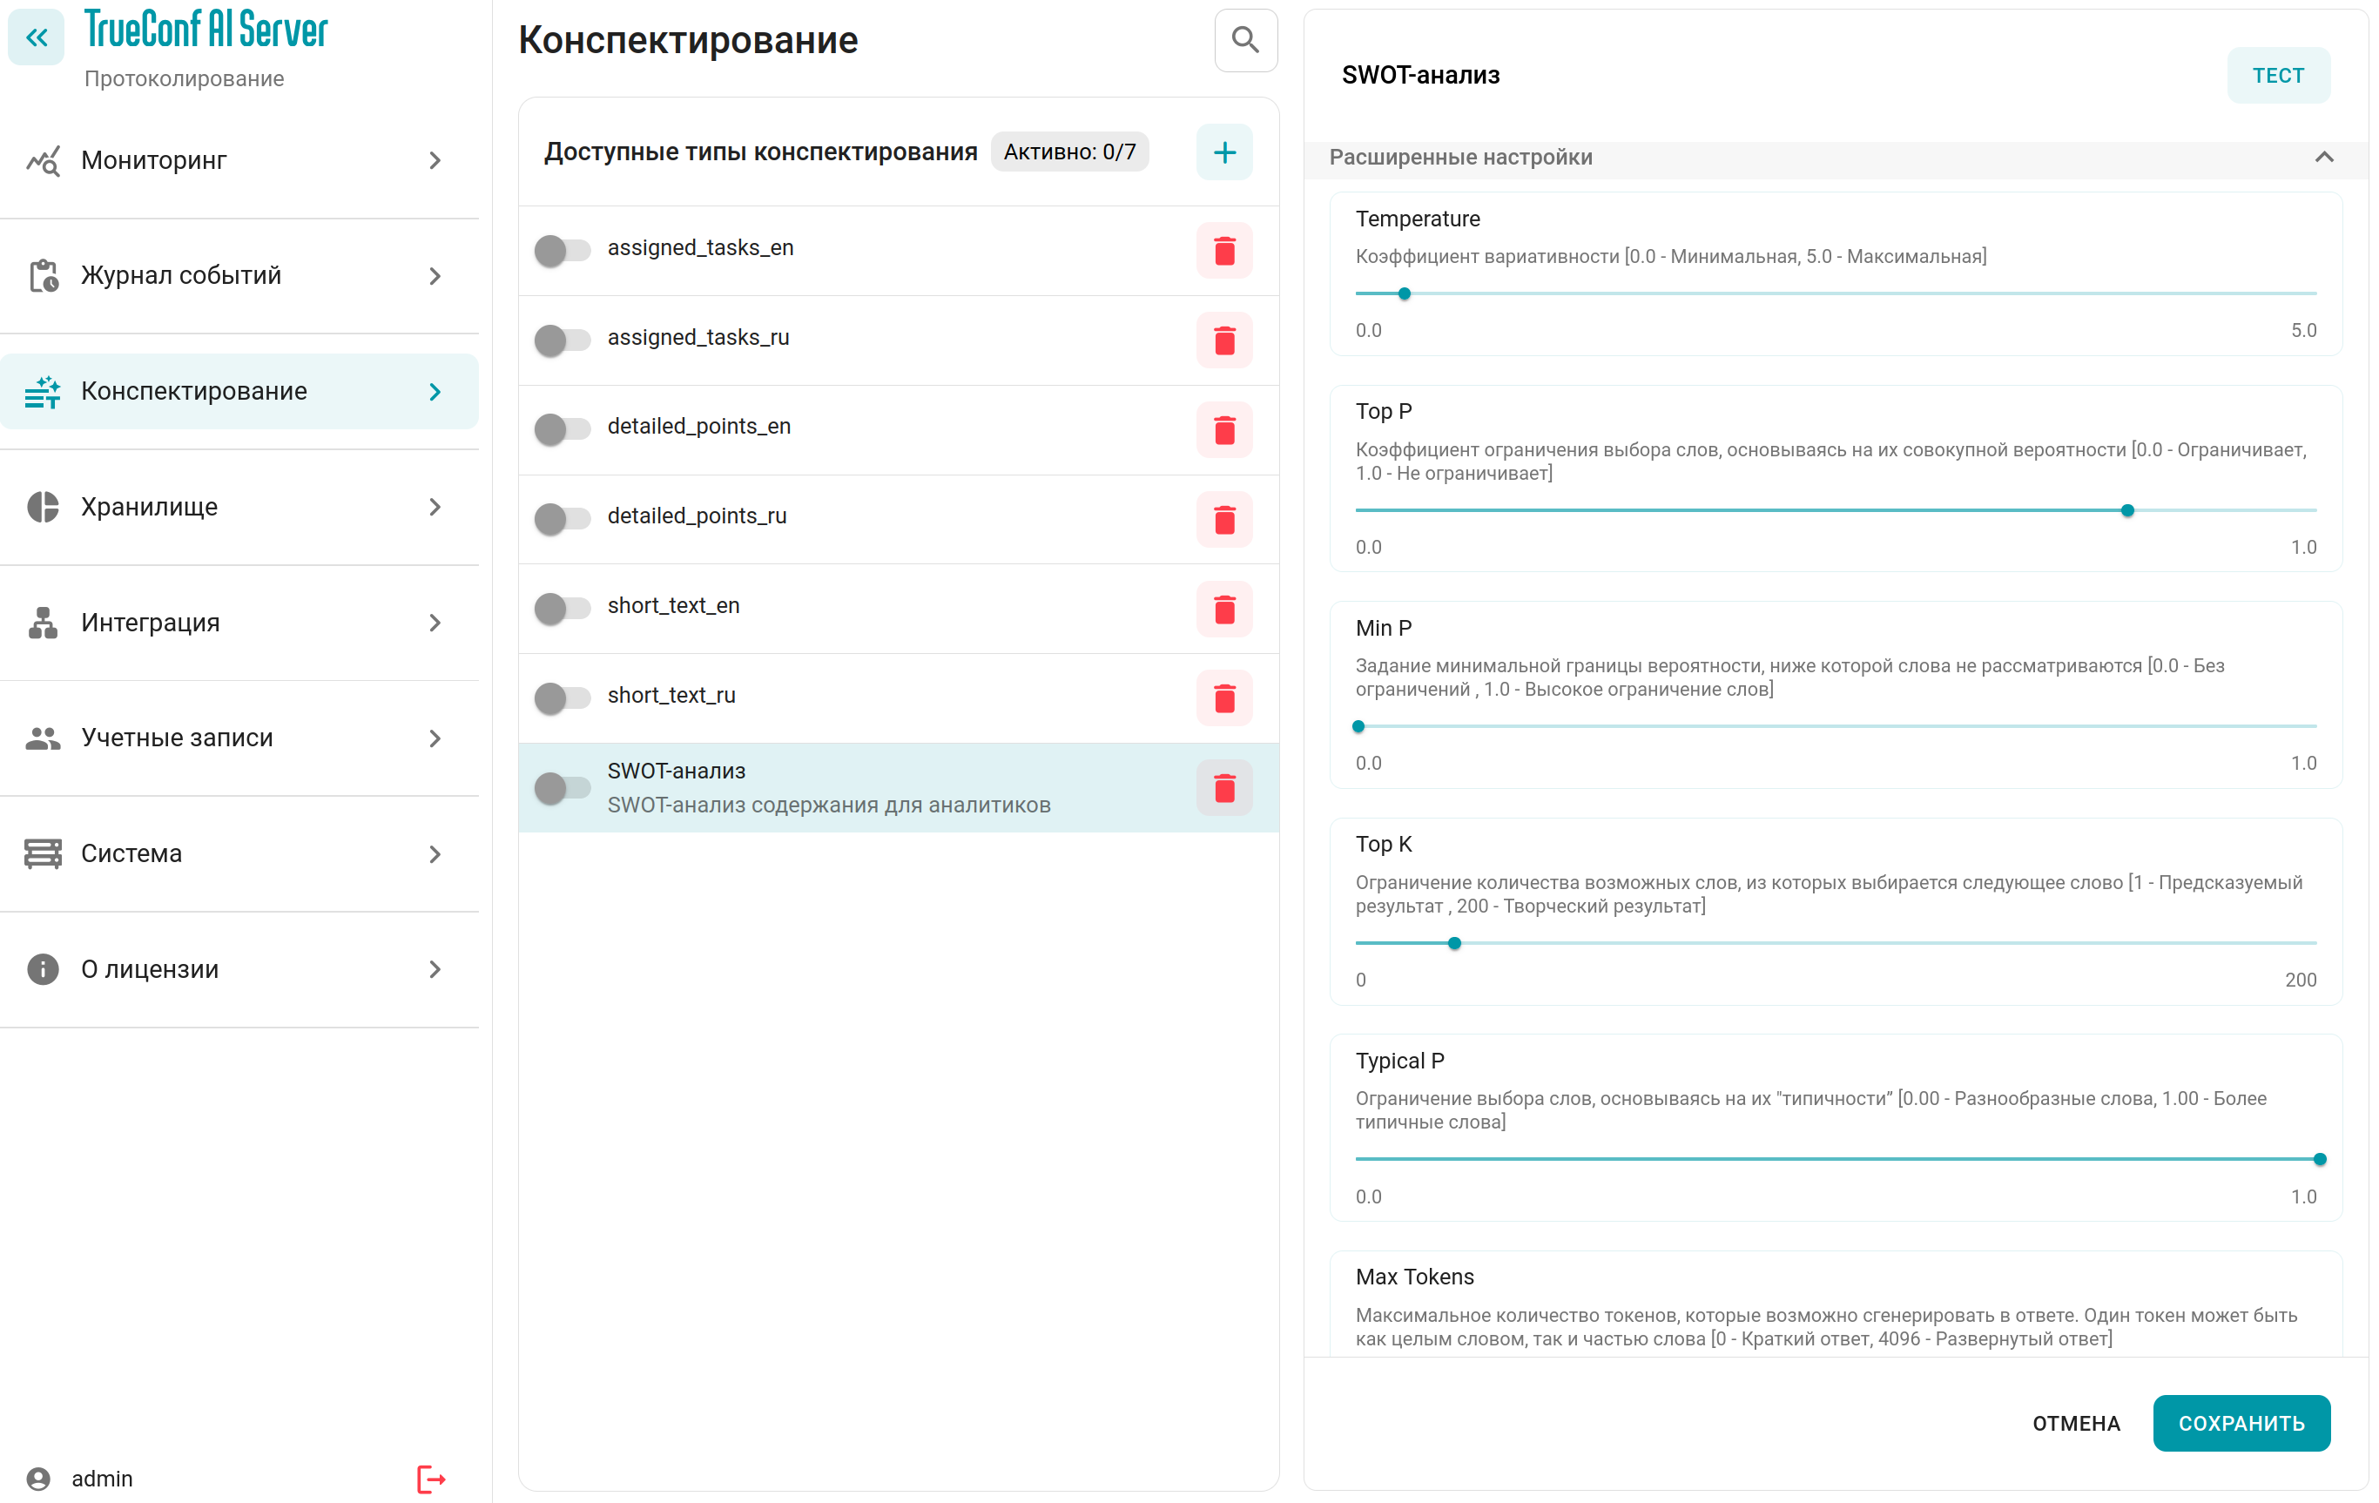Click the admin account entry
Viewport: 2379px width, 1503px height.
[x=101, y=1479]
